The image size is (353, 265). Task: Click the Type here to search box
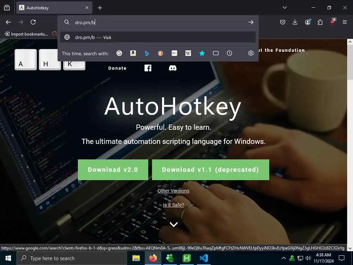(72, 258)
